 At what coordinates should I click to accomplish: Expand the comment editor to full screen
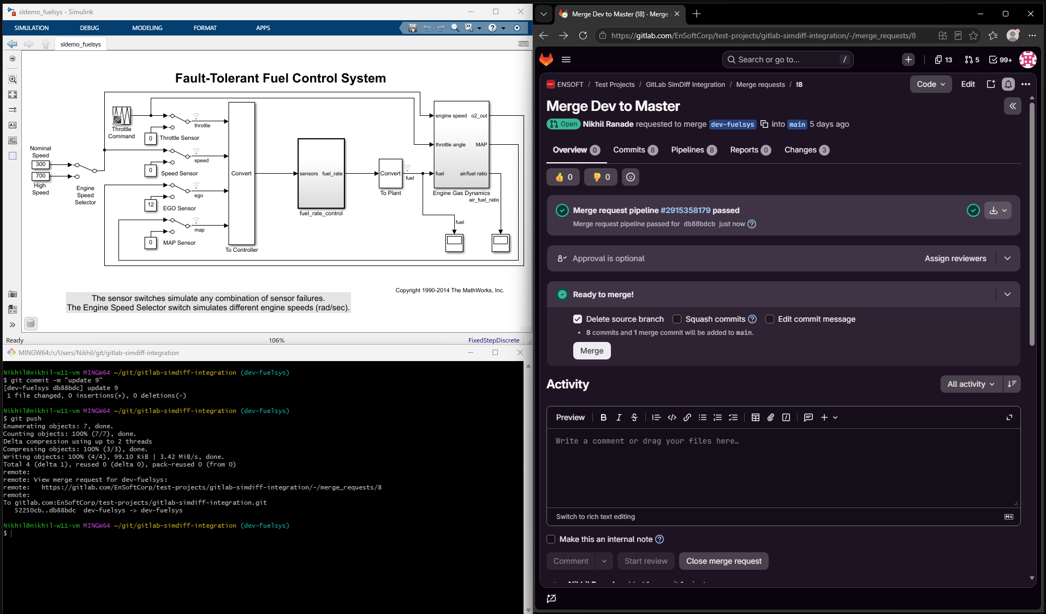1009,417
